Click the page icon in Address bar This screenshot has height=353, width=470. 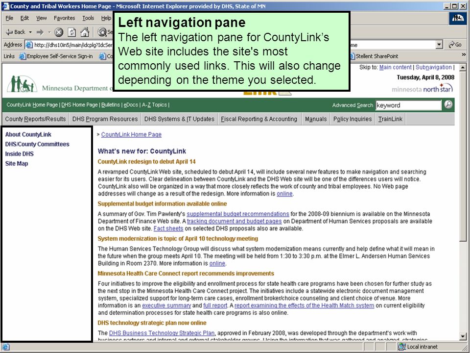click(x=29, y=45)
